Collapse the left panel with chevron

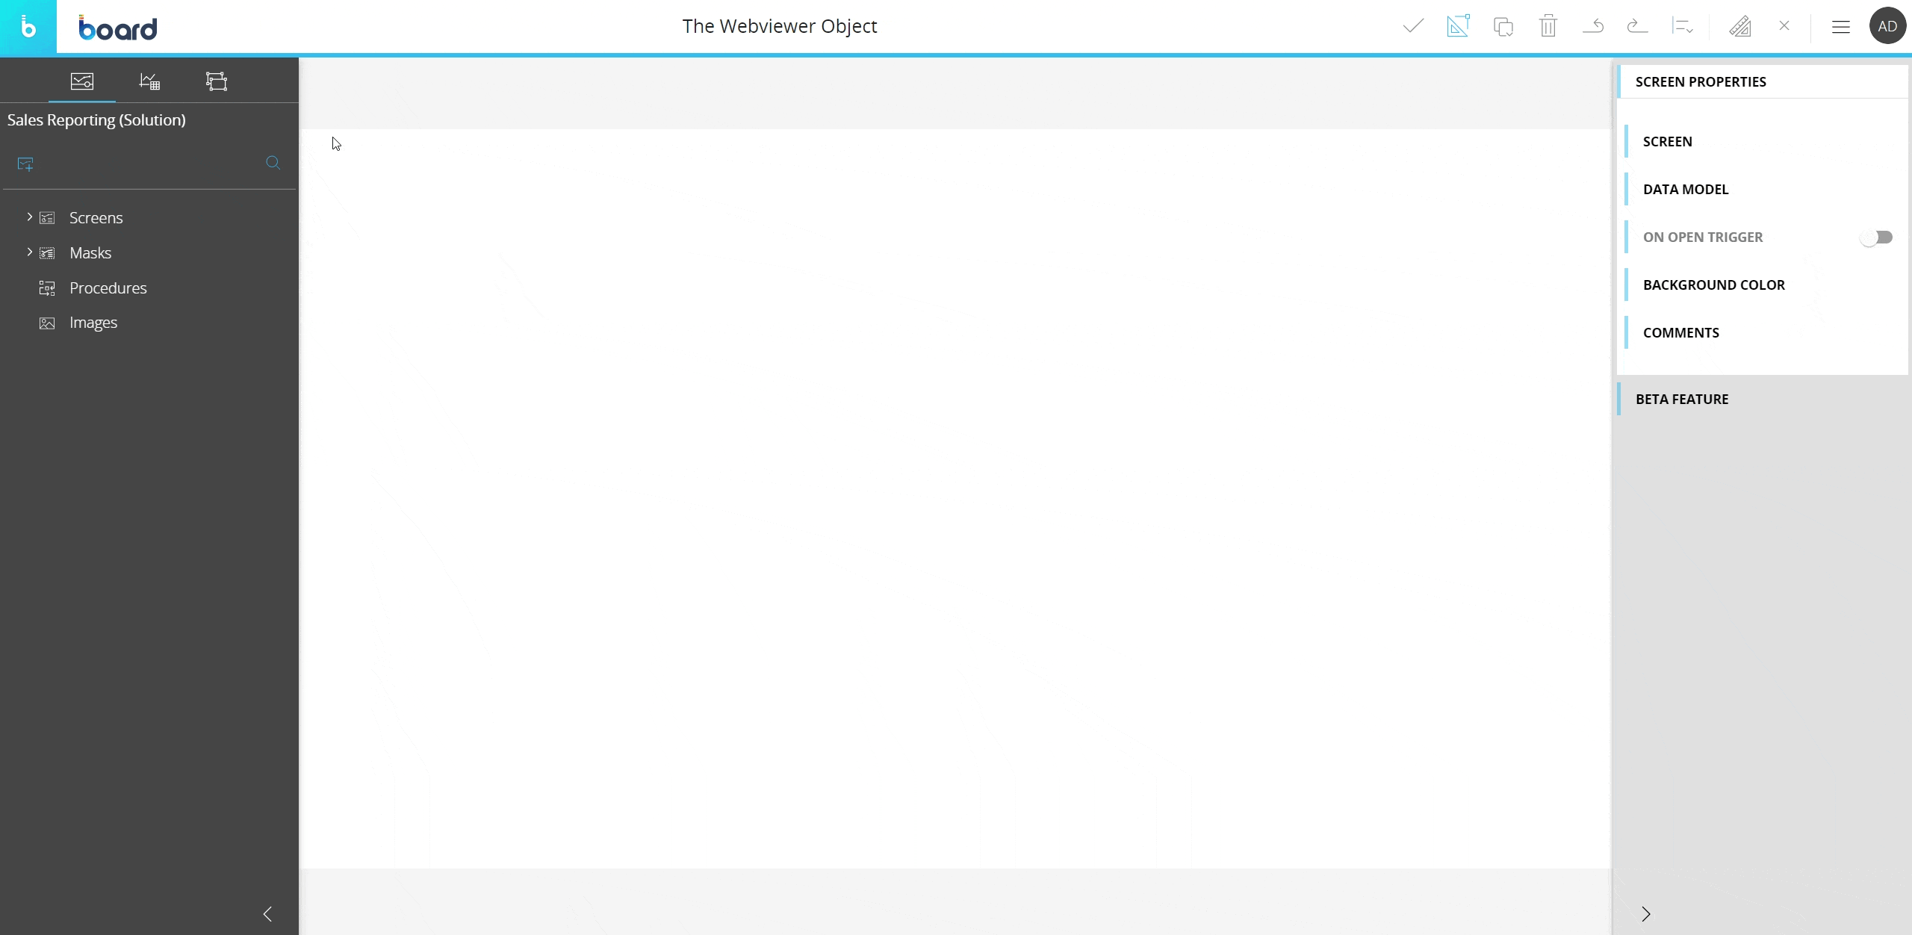point(267,913)
